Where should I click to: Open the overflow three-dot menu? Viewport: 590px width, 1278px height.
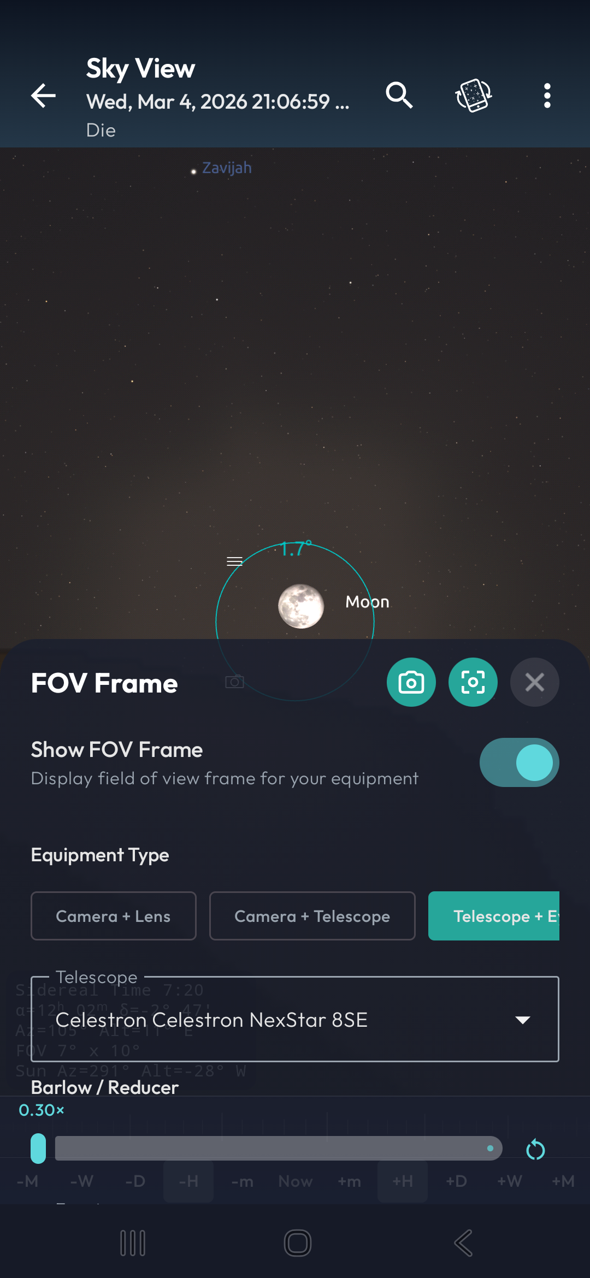coord(547,95)
